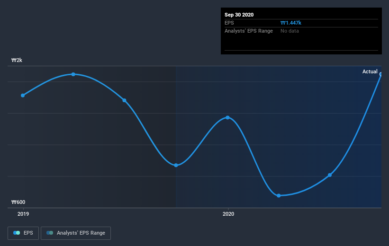Viewport: 389px width, 246px height.
Task: Click the Analysts' EPS Range color icon
Action: tap(50, 233)
